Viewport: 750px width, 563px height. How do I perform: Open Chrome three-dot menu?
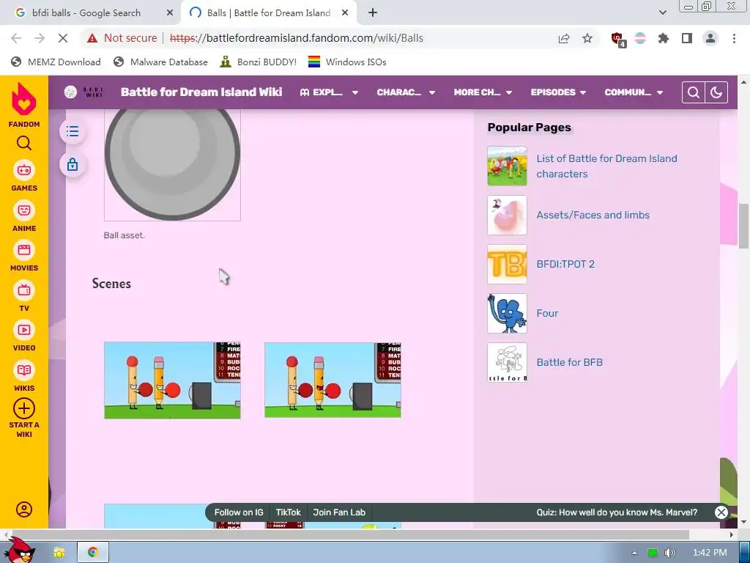coord(734,38)
